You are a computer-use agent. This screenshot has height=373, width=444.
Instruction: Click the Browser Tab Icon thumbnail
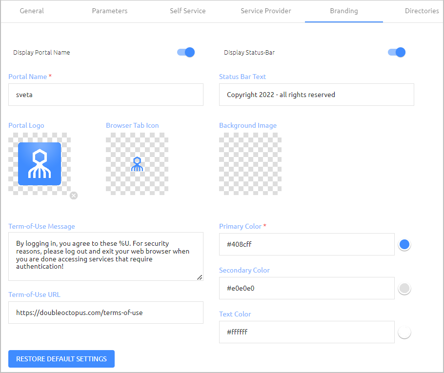pyautogui.click(x=137, y=164)
